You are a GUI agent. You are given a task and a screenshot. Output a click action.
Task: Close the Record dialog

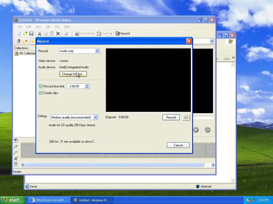click(189, 41)
